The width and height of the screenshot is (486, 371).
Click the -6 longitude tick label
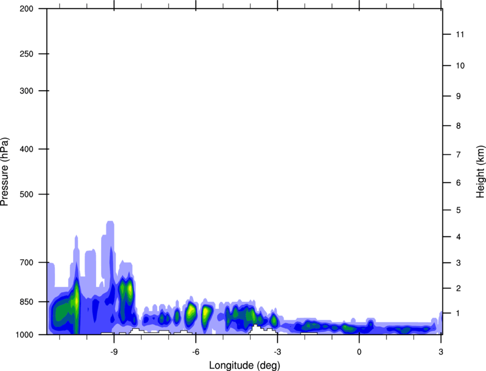coord(196,352)
